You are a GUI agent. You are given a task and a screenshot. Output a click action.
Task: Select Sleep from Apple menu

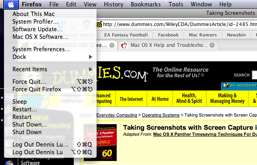[50, 102]
